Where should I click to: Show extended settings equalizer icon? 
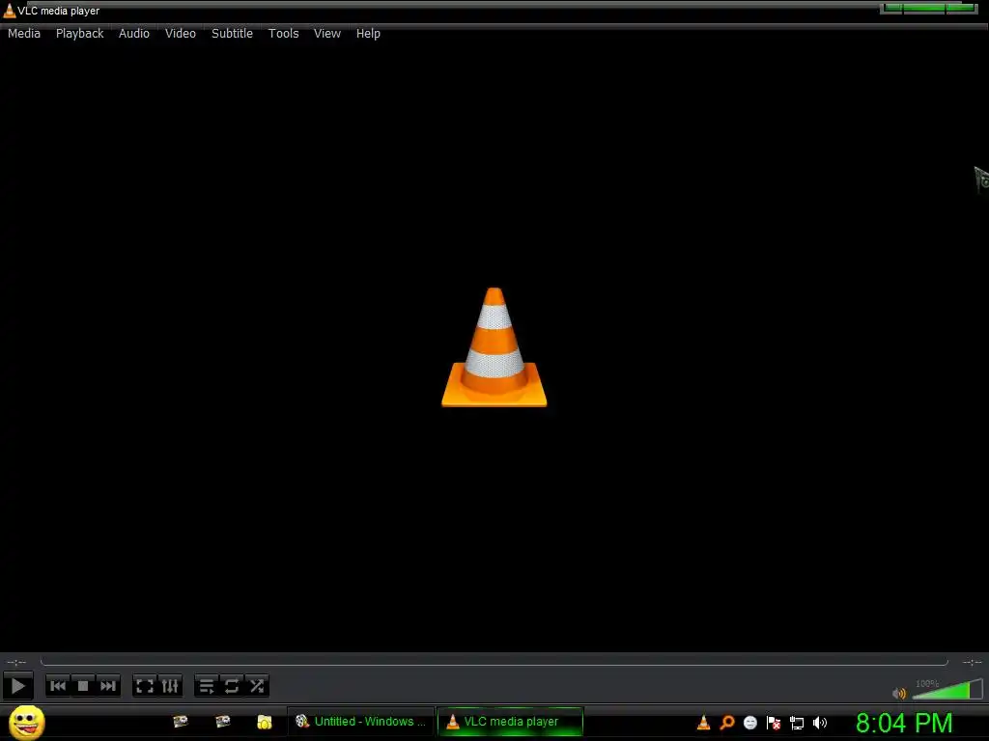(x=170, y=686)
